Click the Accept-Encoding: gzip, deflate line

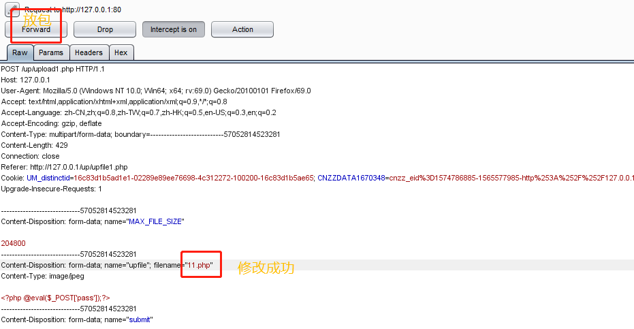coord(51,123)
